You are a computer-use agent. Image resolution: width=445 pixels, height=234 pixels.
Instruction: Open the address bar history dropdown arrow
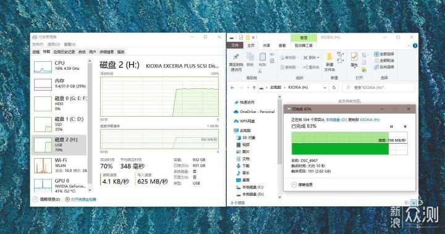coord(325,88)
